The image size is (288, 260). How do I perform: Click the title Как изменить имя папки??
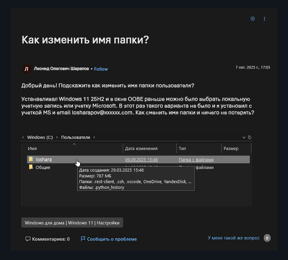click(x=85, y=39)
